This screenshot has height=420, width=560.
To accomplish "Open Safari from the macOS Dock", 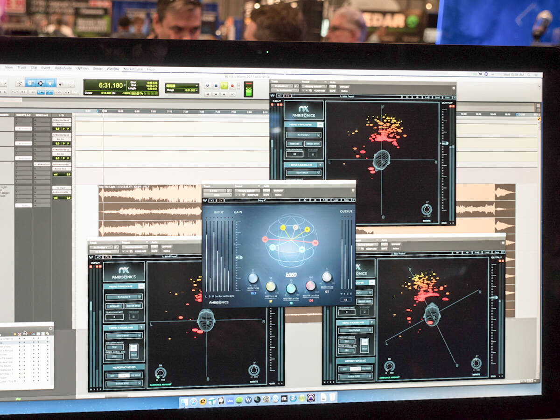I will 193,401.
